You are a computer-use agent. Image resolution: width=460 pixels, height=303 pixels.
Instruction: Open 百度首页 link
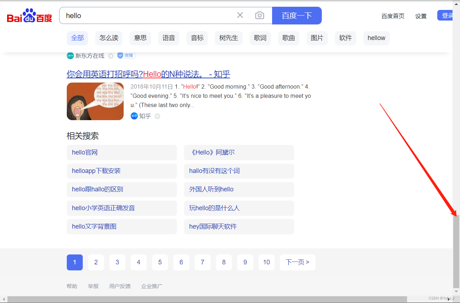393,16
